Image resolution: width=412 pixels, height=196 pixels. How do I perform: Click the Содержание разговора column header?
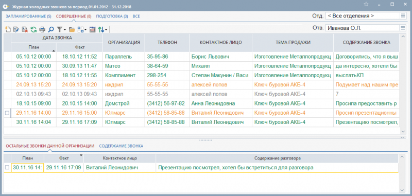click(x=278, y=158)
